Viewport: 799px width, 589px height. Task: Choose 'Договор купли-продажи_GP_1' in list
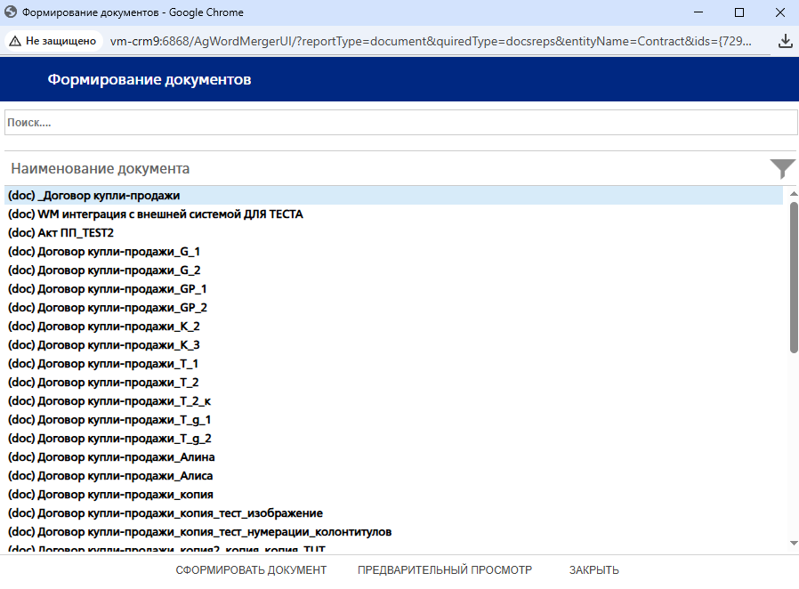(x=107, y=289)
